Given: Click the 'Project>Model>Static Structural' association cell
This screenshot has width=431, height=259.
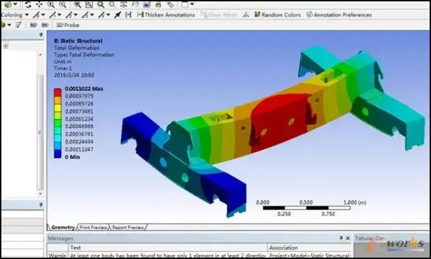Looking at the screenshot, I should pos(310,255).
